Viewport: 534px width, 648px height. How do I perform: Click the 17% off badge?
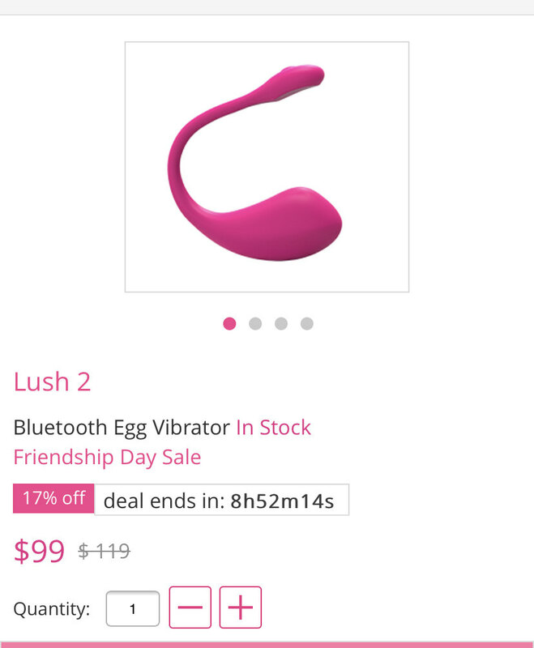tap(53, 498)
